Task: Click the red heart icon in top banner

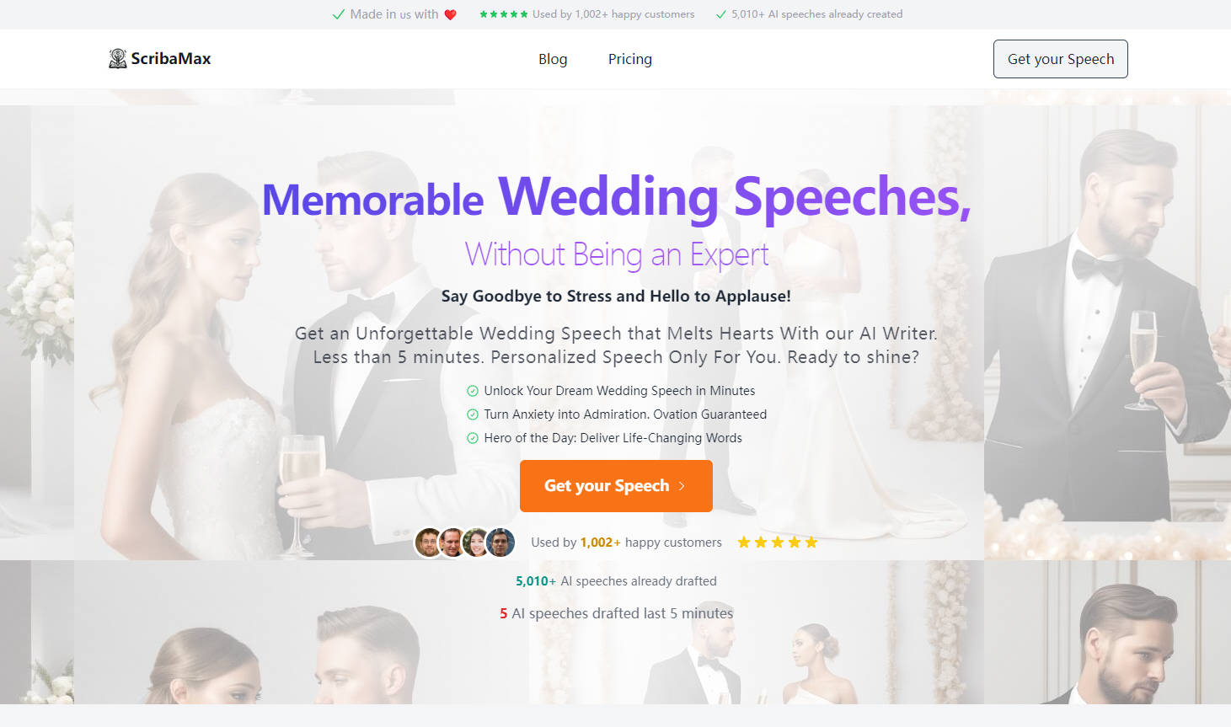Action: (450, 14)
